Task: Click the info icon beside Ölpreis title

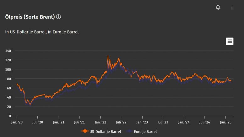Action: [58, 17]
